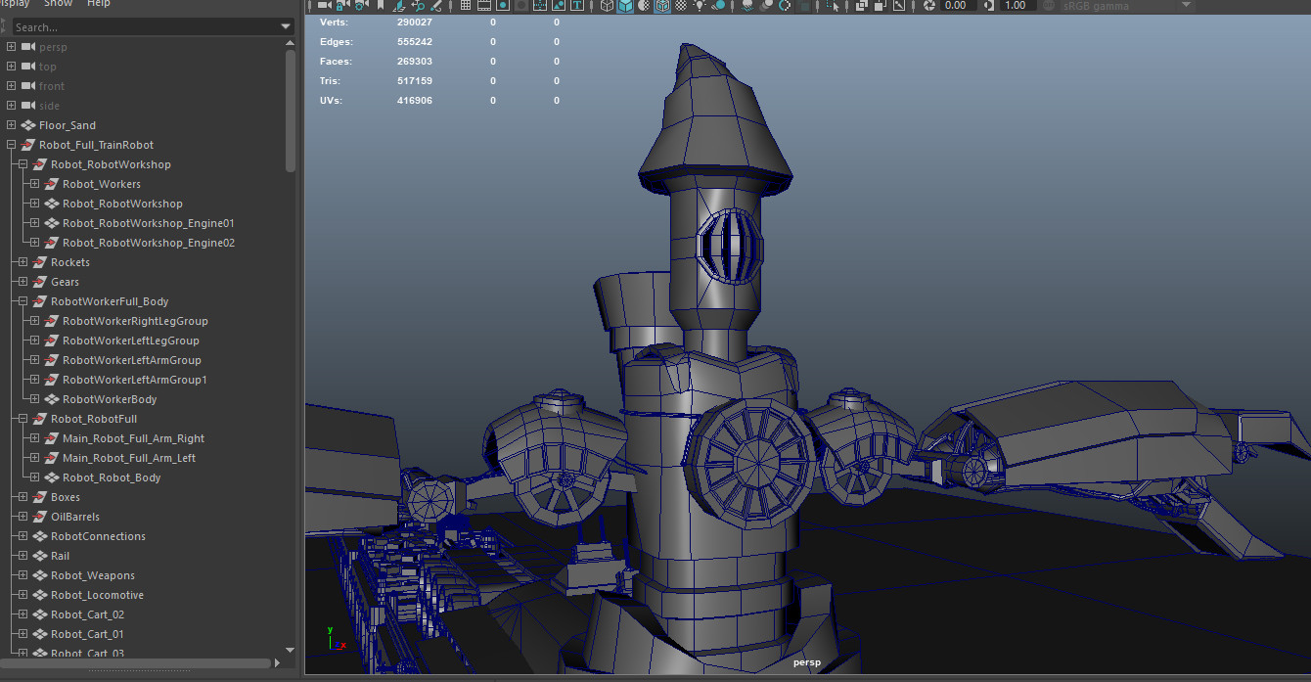Screen dimensions: 1311x682
Task: Click the persp camera label in viewport
Action: pos(807,662)
